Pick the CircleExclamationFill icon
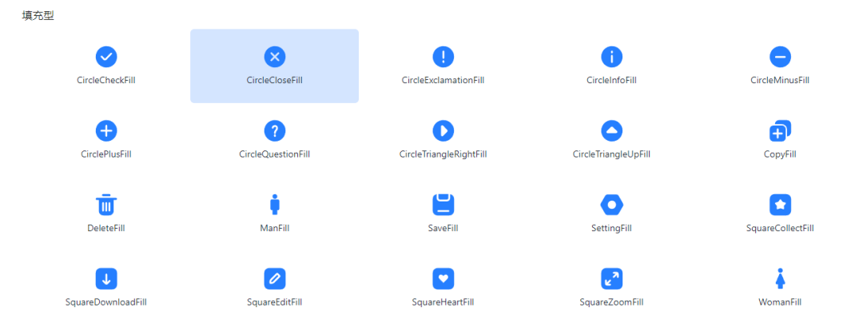This screenshot has width=863, height=323. pos(443,56)
